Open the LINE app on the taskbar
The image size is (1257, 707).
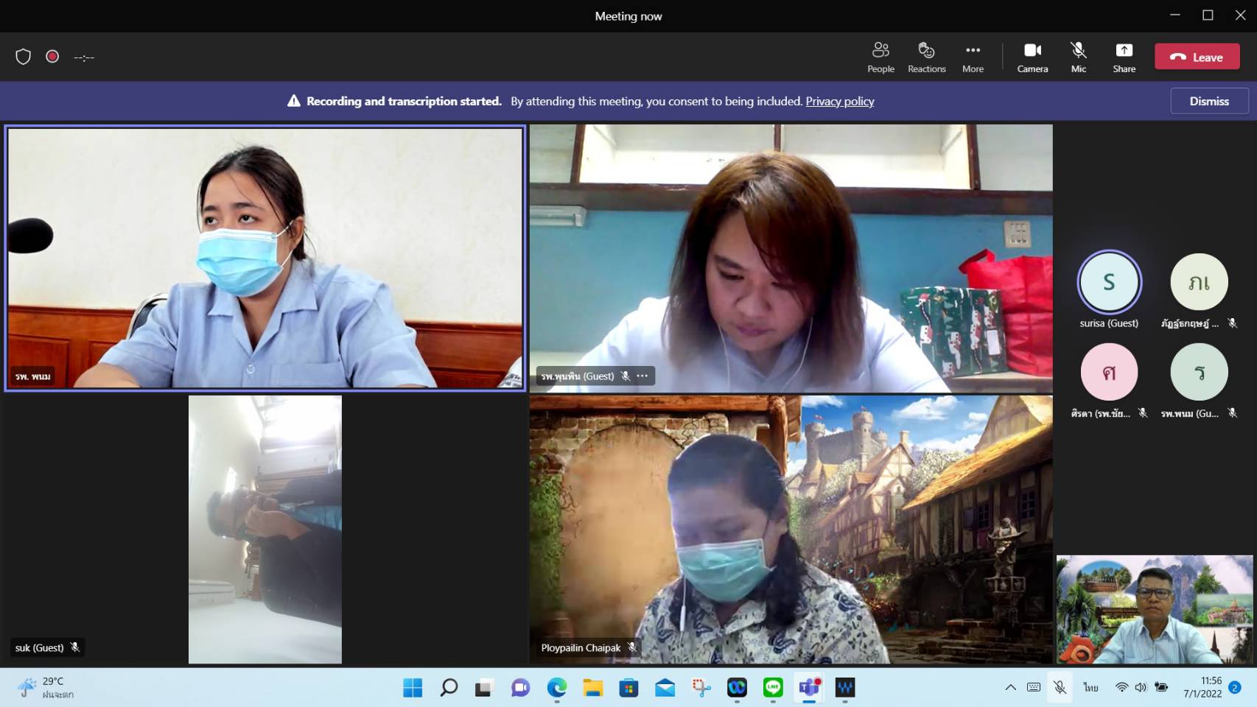pyautogui.click(x=773, y=688)
